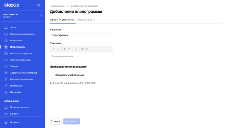This screenshot has height=128, width=226.
Task: Collapse sidebar with hamburger menu icon
Action: 39,5
